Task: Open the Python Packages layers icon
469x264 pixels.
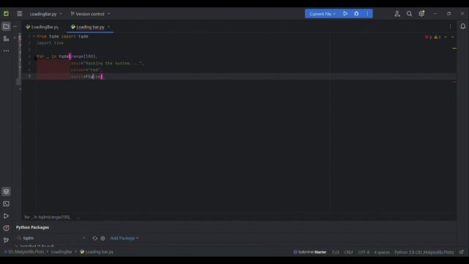Action: click(x=6, y=191)
